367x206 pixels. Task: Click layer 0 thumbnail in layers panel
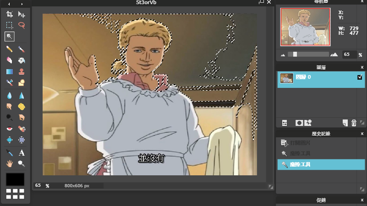286,78
